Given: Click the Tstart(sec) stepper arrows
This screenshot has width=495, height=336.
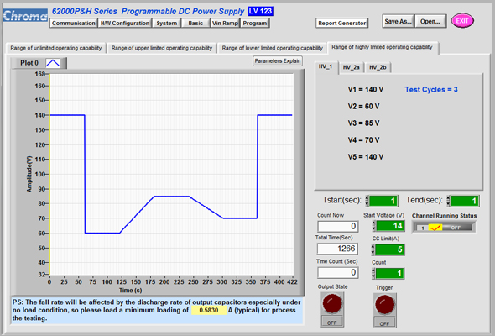Looking at the screenshot, I should coord(367,201).
